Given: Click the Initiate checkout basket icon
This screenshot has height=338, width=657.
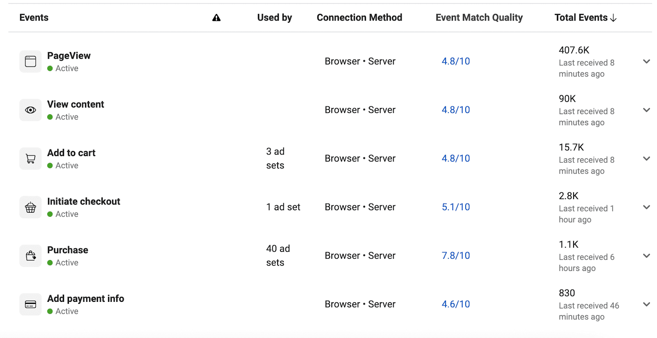Looking at the screenshot, I should pos(30,207).
